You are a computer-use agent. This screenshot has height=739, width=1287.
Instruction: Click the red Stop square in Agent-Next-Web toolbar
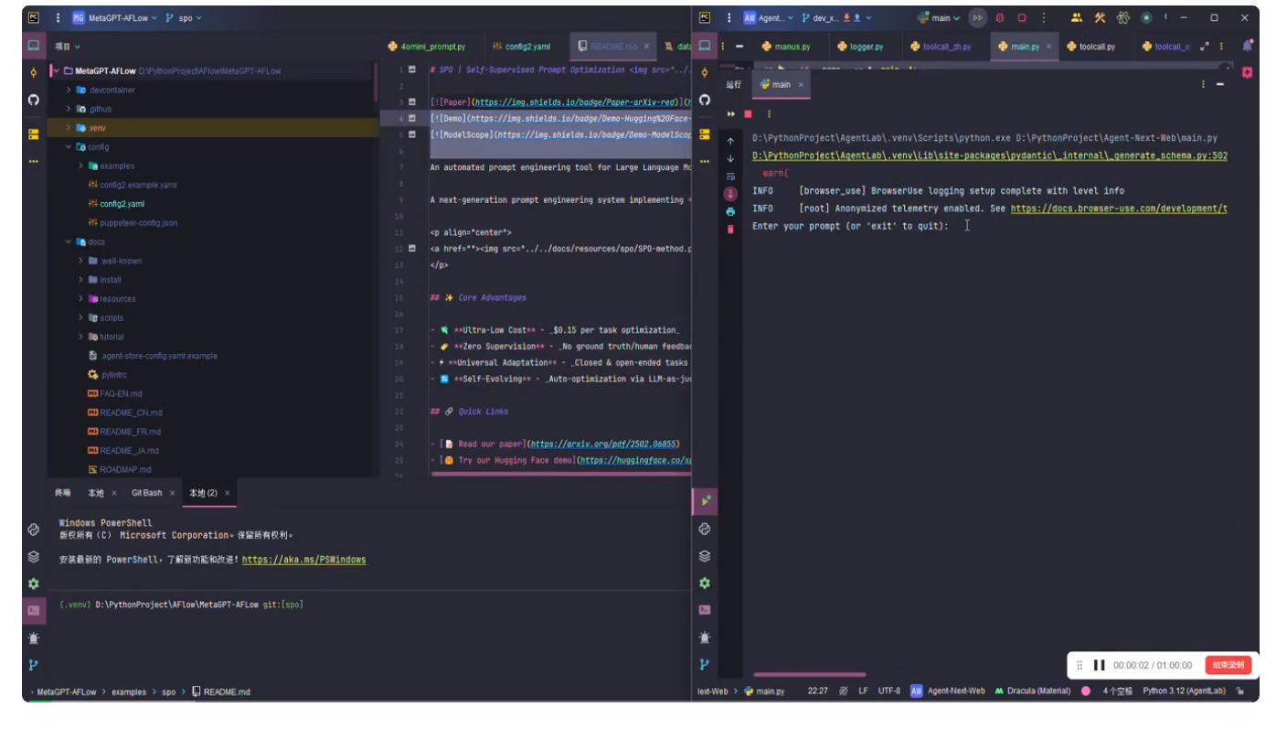(1022, 17)
